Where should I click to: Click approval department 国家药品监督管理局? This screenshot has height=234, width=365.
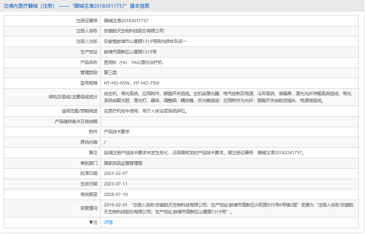(123, 163)
